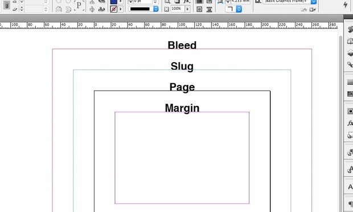Enable wrap around bounding box

(209, 2)
